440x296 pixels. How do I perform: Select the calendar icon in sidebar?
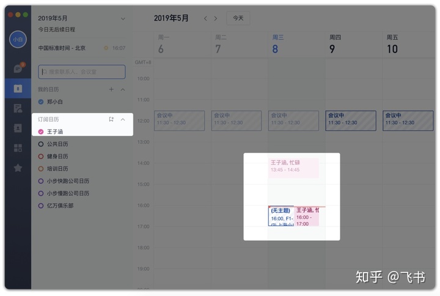[x=18, y=89]
